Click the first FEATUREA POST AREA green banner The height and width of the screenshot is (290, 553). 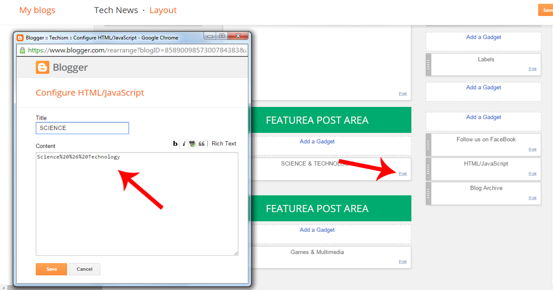(x=331, y=120)
